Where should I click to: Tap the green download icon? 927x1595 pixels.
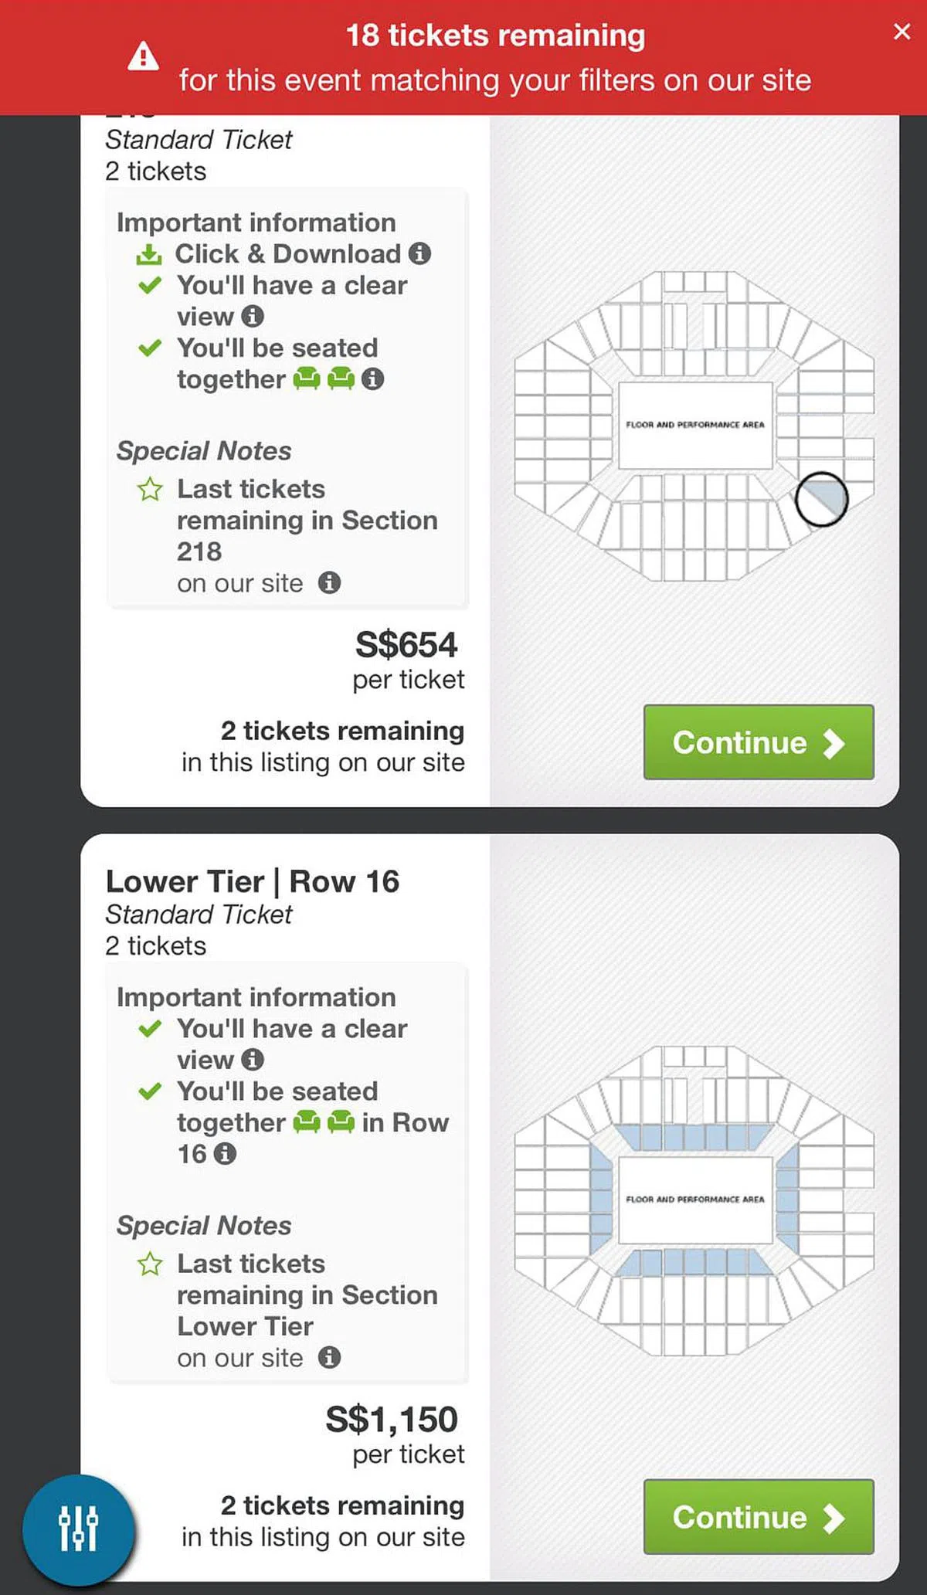tap(149, 254)
